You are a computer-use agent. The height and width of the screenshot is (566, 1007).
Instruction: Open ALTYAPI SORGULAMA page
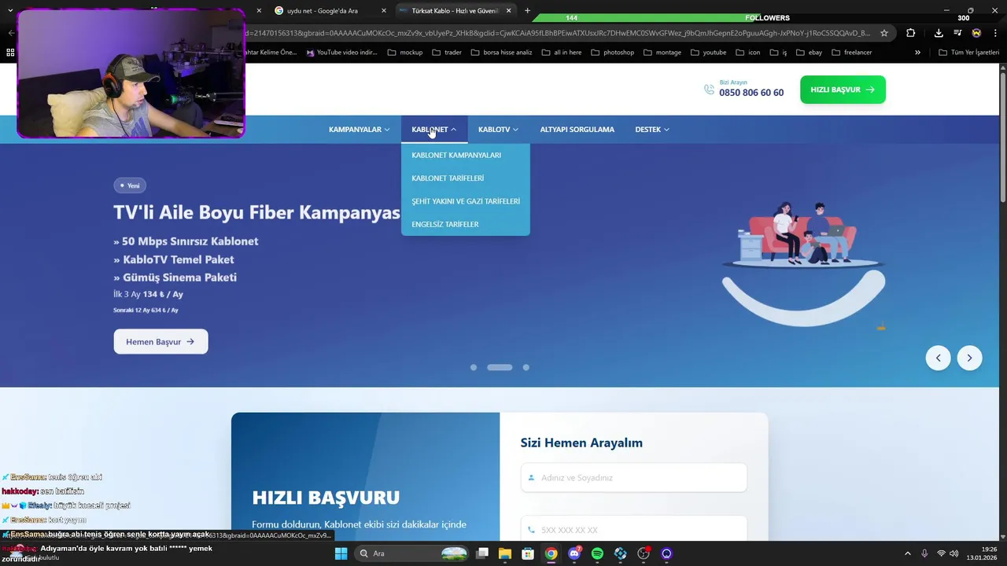coord(577,130)
